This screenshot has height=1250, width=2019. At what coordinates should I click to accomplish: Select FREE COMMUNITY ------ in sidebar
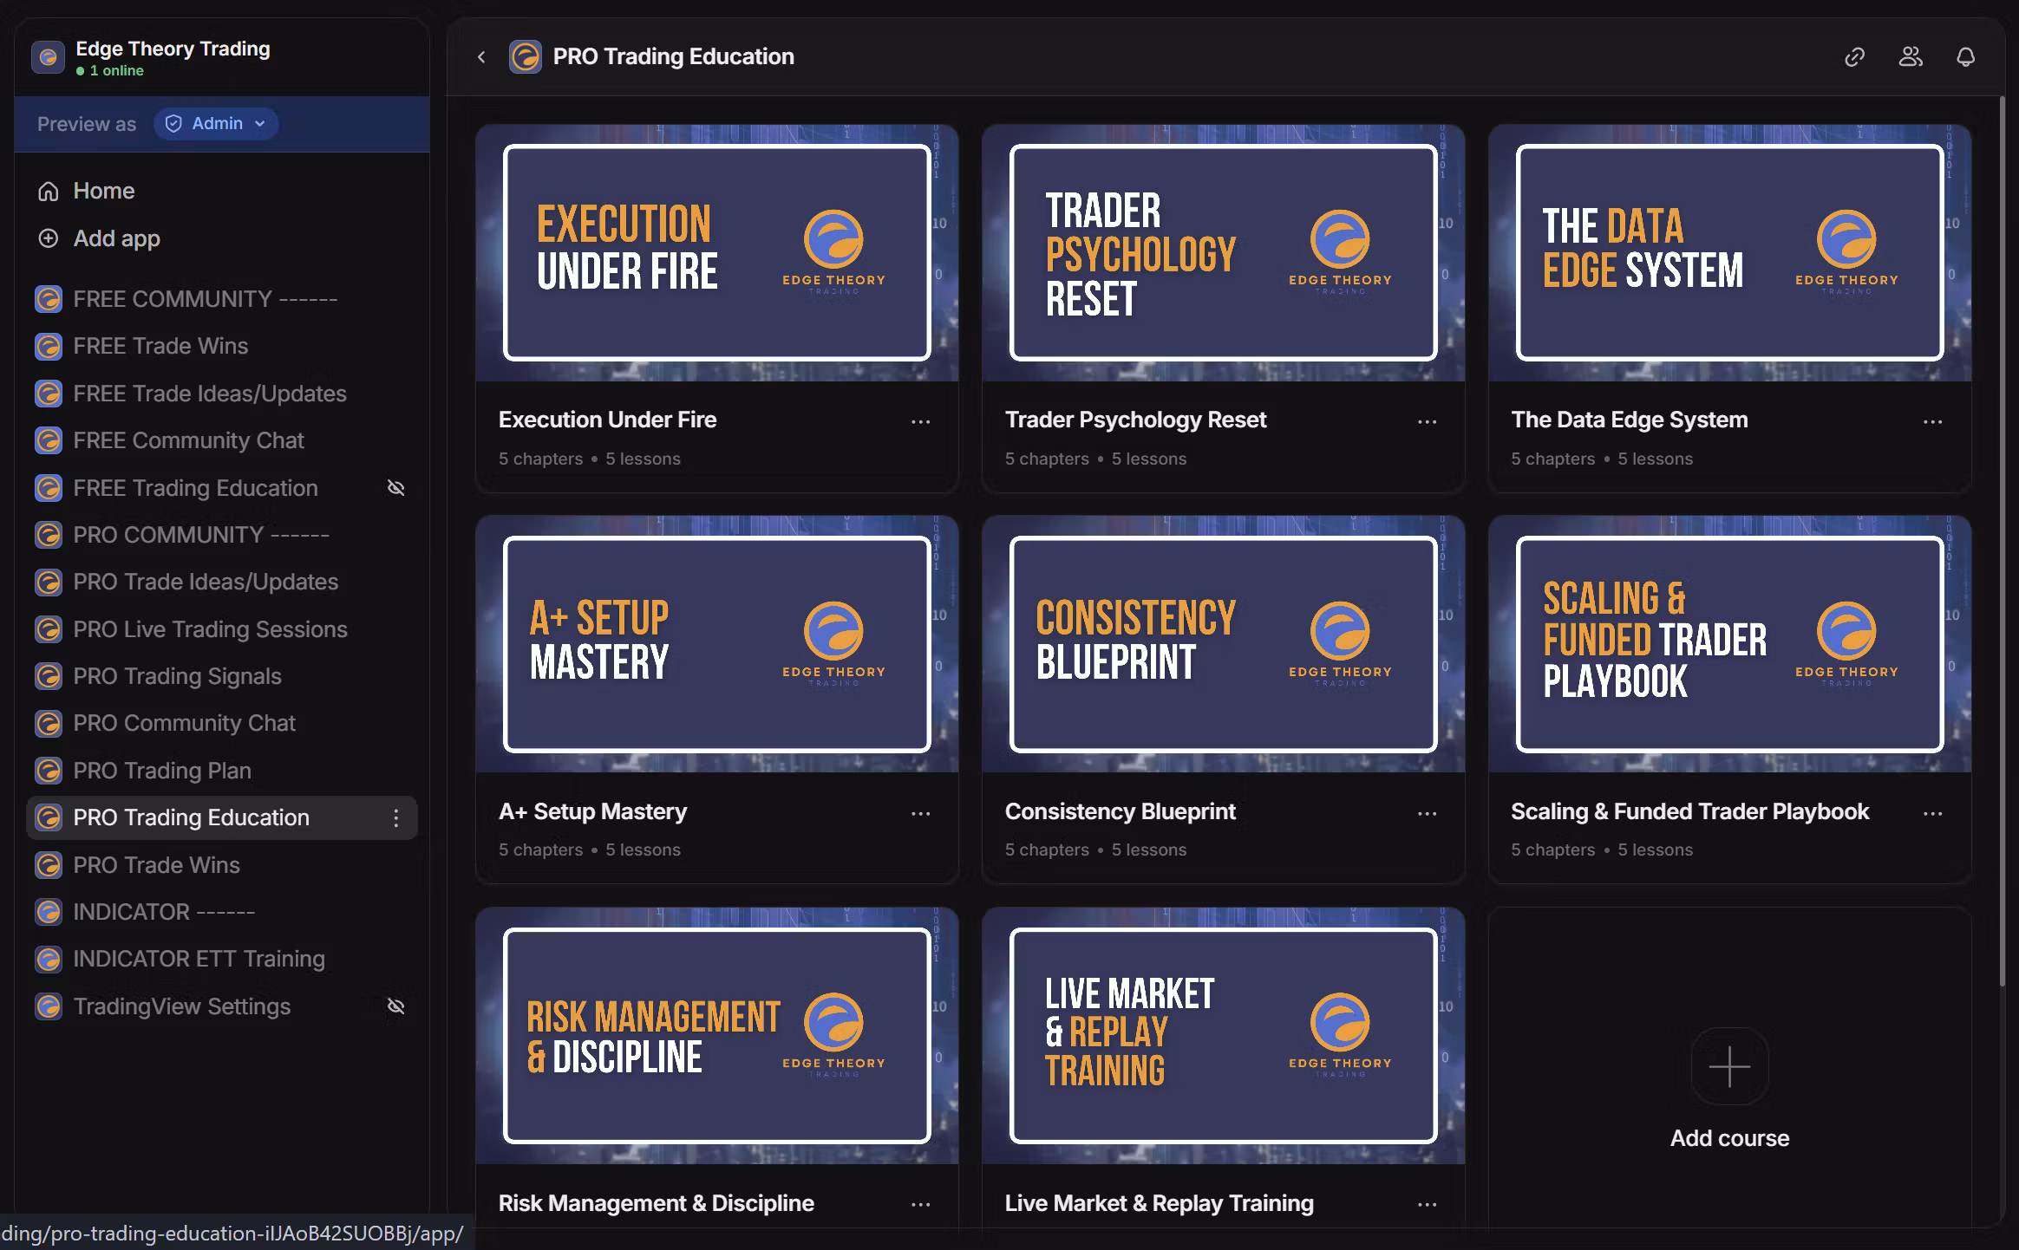coord(222,299)
